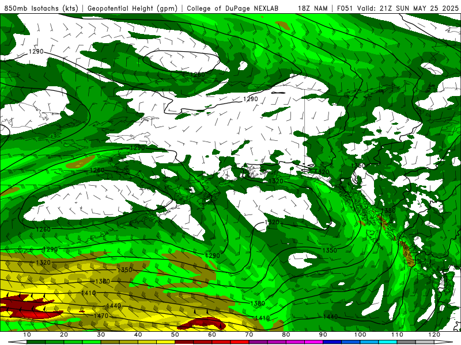Click the 10 tick label on the color scale
461x345 pixels.
coord(27,335)
